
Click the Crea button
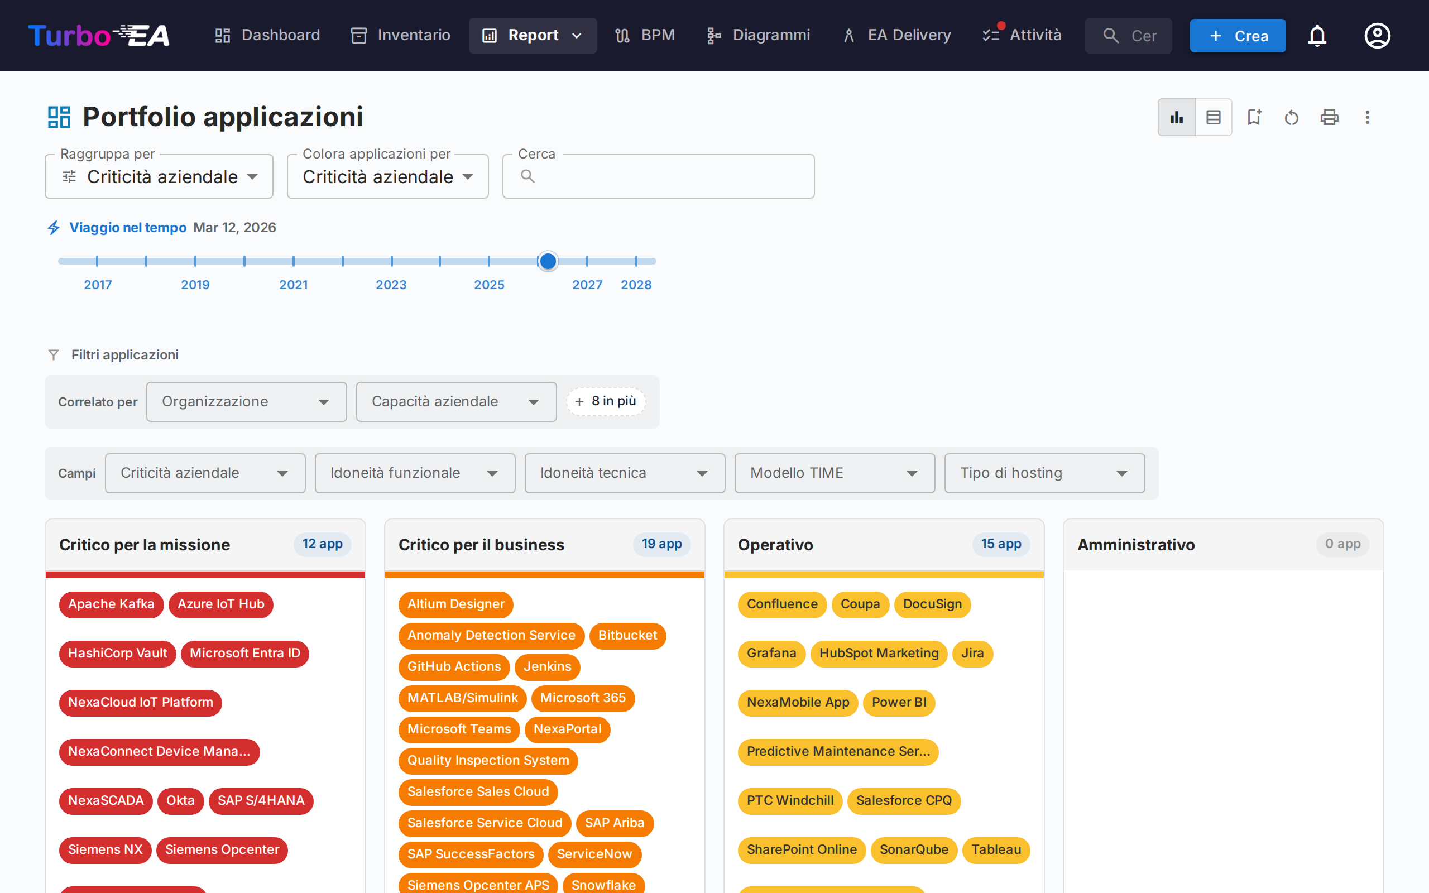[x=1238, y=35]
